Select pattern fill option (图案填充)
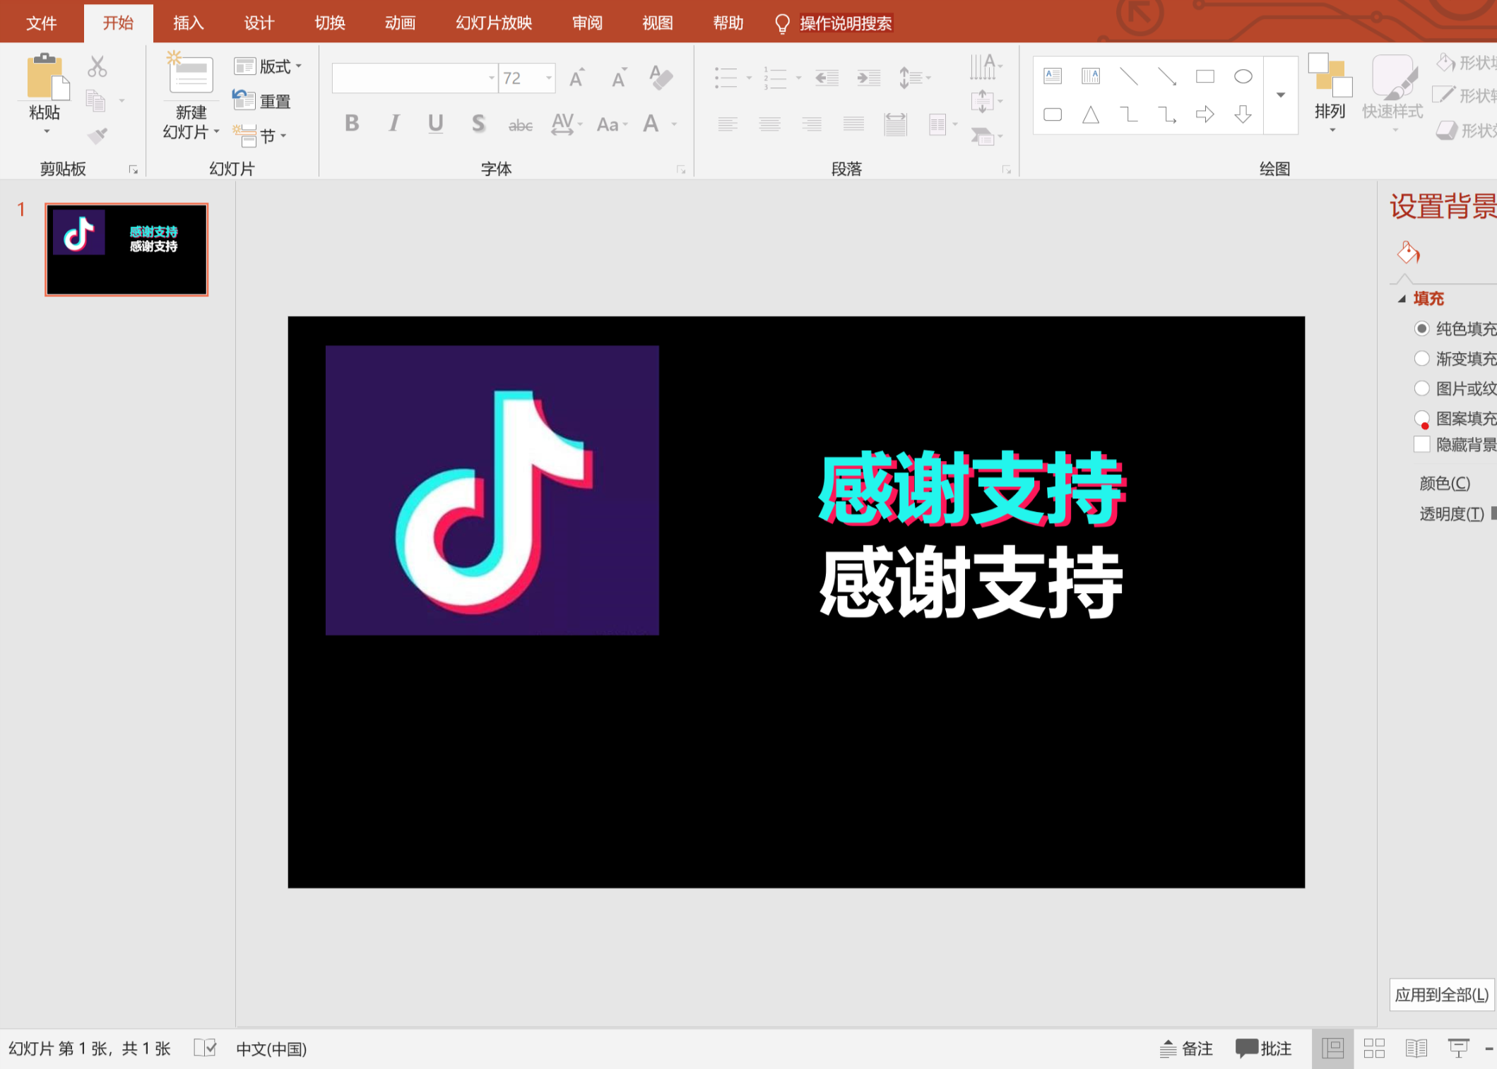This screenshot has height=1069, width=1497. (x=1422, y=418)
